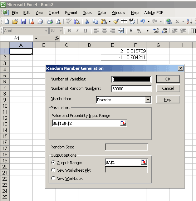Click OK in Random Number Generation dialog
This screenshot has width=196, height=201.
click(168, 79)
